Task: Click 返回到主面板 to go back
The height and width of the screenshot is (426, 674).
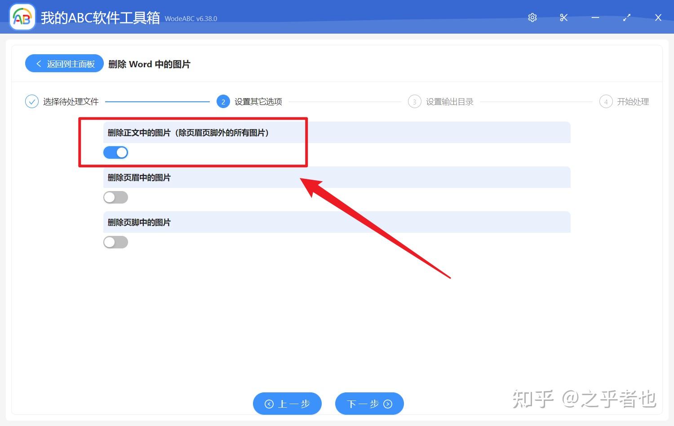Action: click(64, 63)
